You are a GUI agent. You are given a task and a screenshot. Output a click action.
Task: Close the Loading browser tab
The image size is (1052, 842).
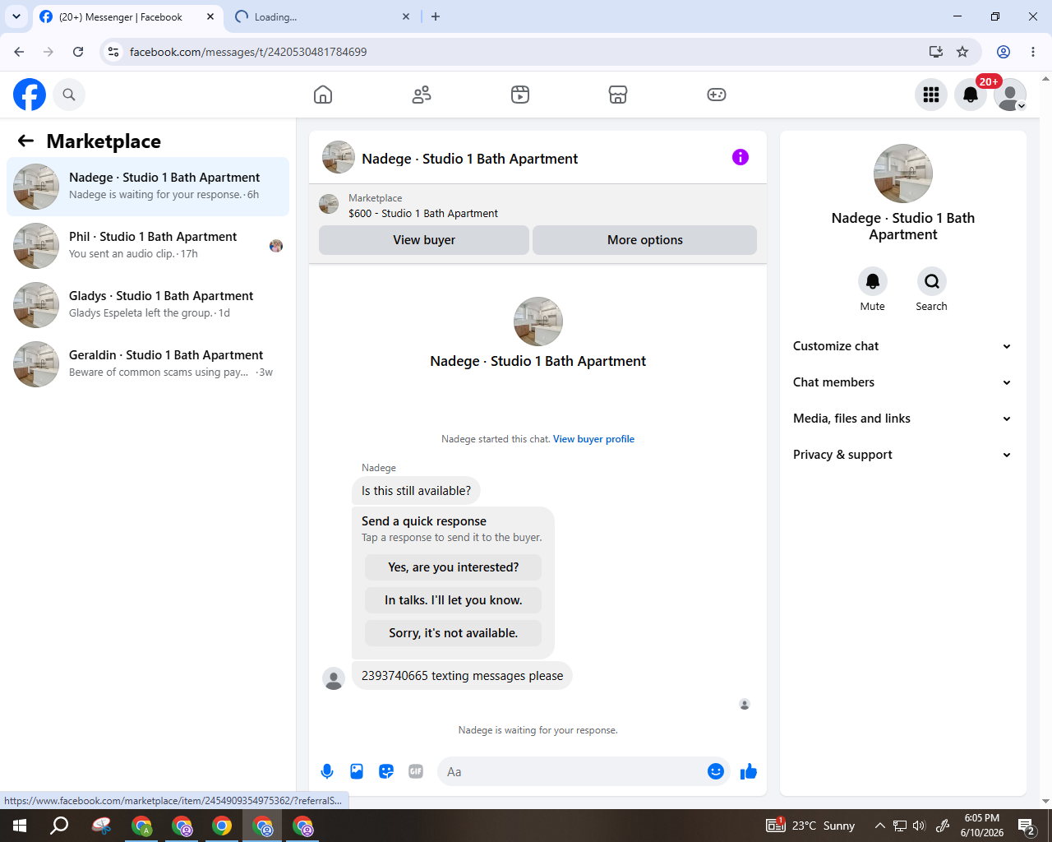point(406,16)
